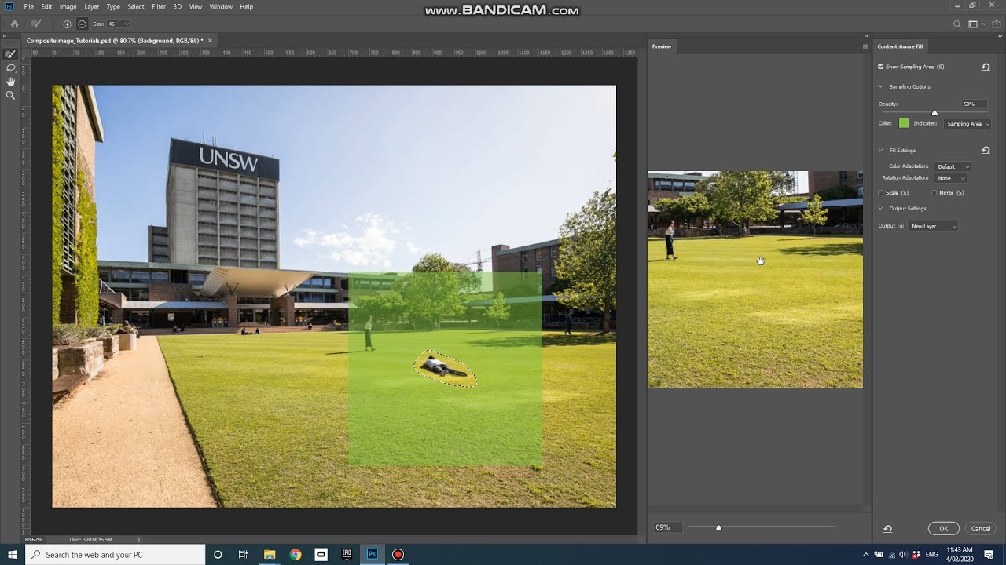Launch Chrome from taskbar
This screenshot has width=1006, height=565.
click(296, 554)
